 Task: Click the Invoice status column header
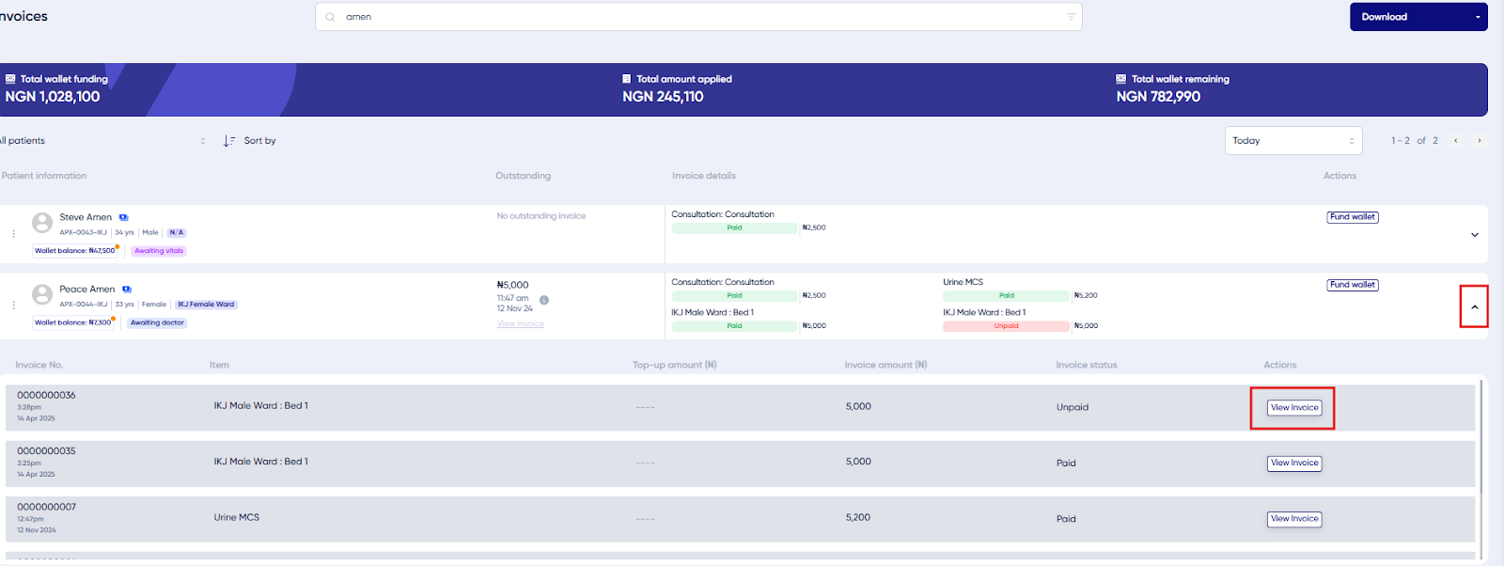coord(1087,365)
